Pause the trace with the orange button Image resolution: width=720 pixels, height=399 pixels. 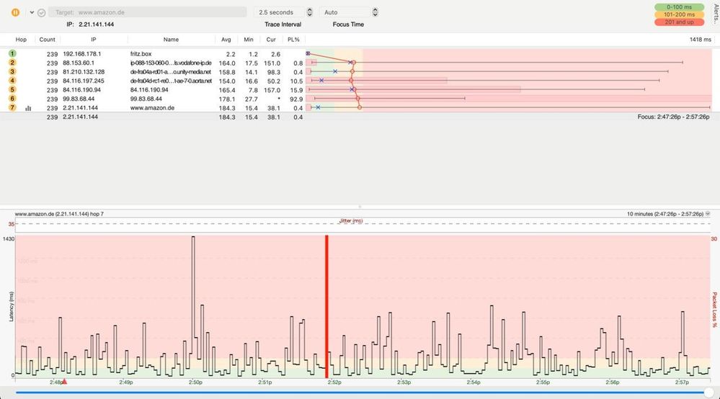[15, 12]
